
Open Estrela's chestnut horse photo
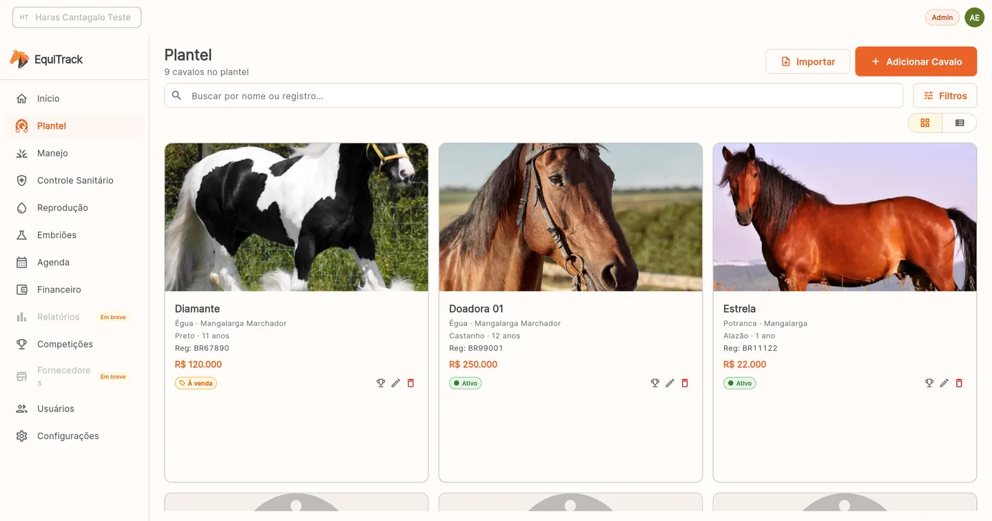845,217
